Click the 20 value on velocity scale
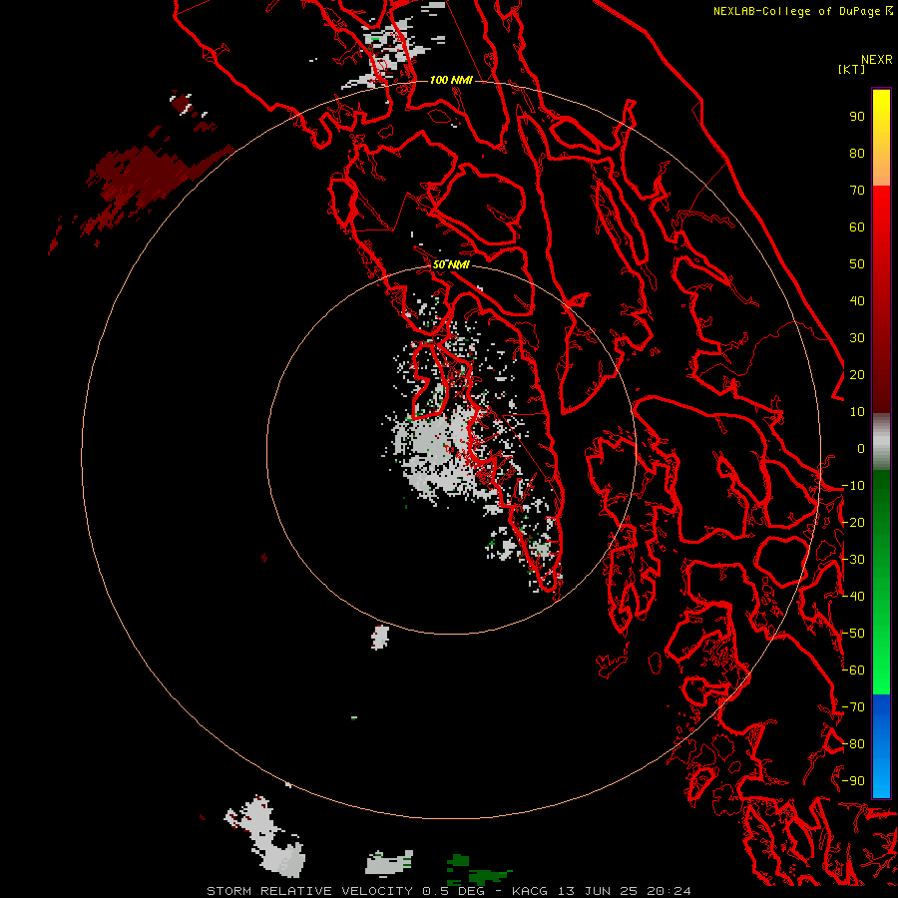This screenshot has width=898, height=898. coord(857,374)
